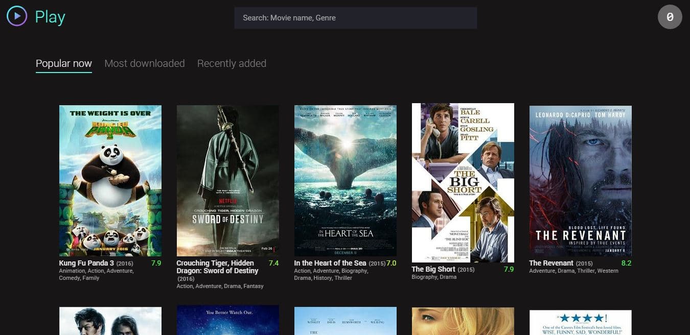The height and width of the screenshot is (335, 690).
Task: Click the 7.9 rating for Kung Fu Panda 3
Action: click(x=156, y=263)
